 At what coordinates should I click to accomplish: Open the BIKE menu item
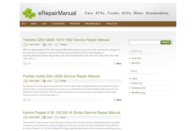34,24
